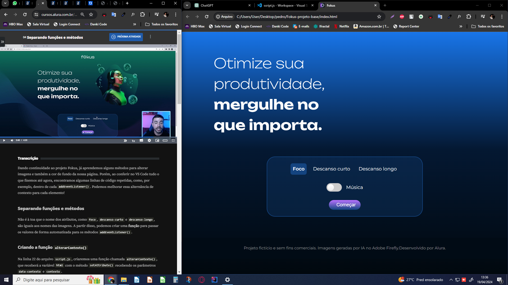This screenshot has height=285, width=508.
Task: Open site information icon for cursos.alura.com.br
Action: [36, 15]
